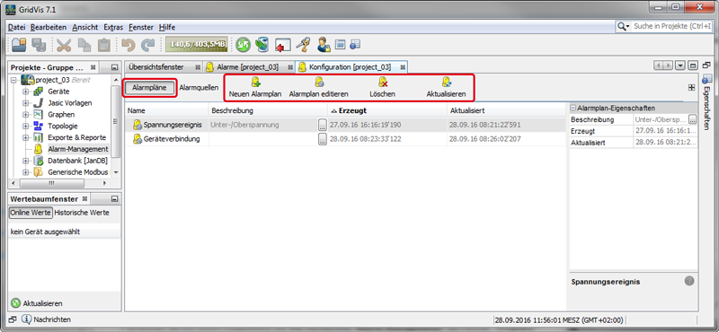The image size is (719, 332).
Task: Click the memory usage indicator 140,6/403,5MB
Action: point(196,45)
